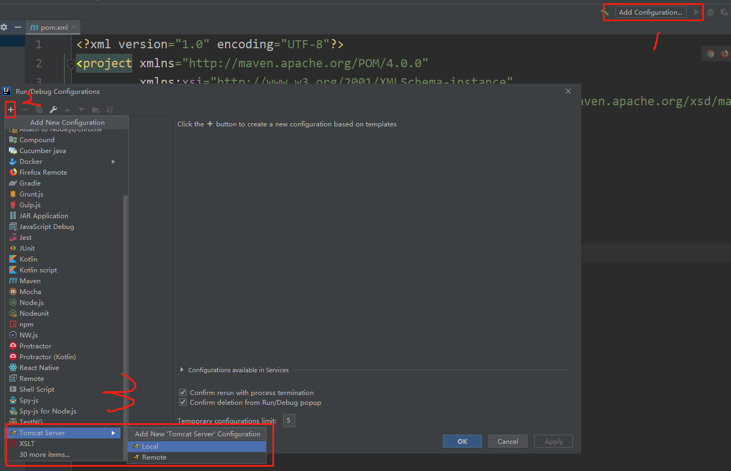Click the Docker whale icon in the list

13,161
